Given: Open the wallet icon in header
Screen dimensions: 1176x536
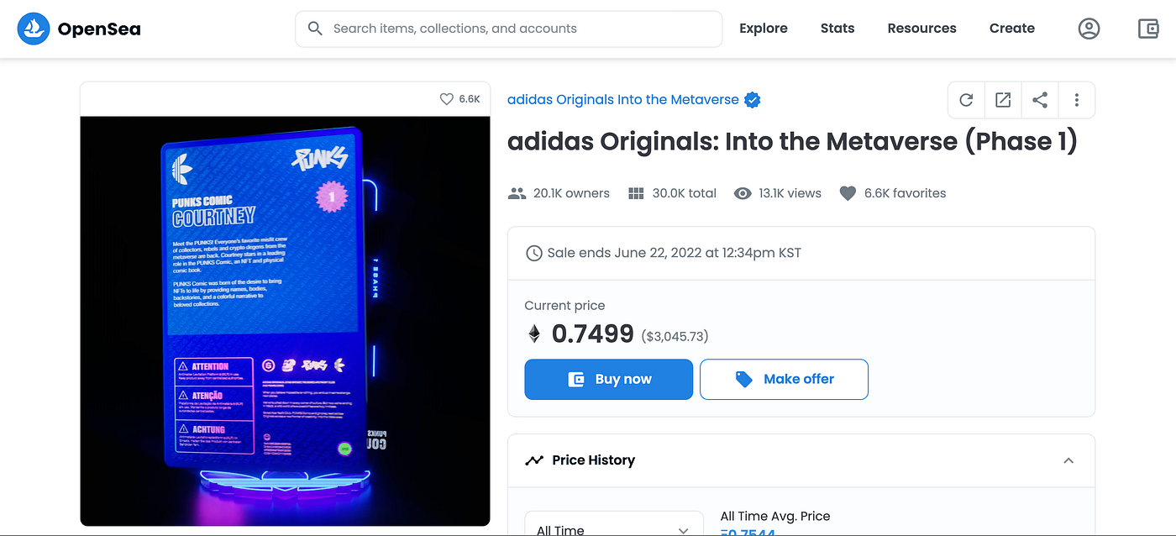Looking at the screenshot, I should pos(1148,29).
